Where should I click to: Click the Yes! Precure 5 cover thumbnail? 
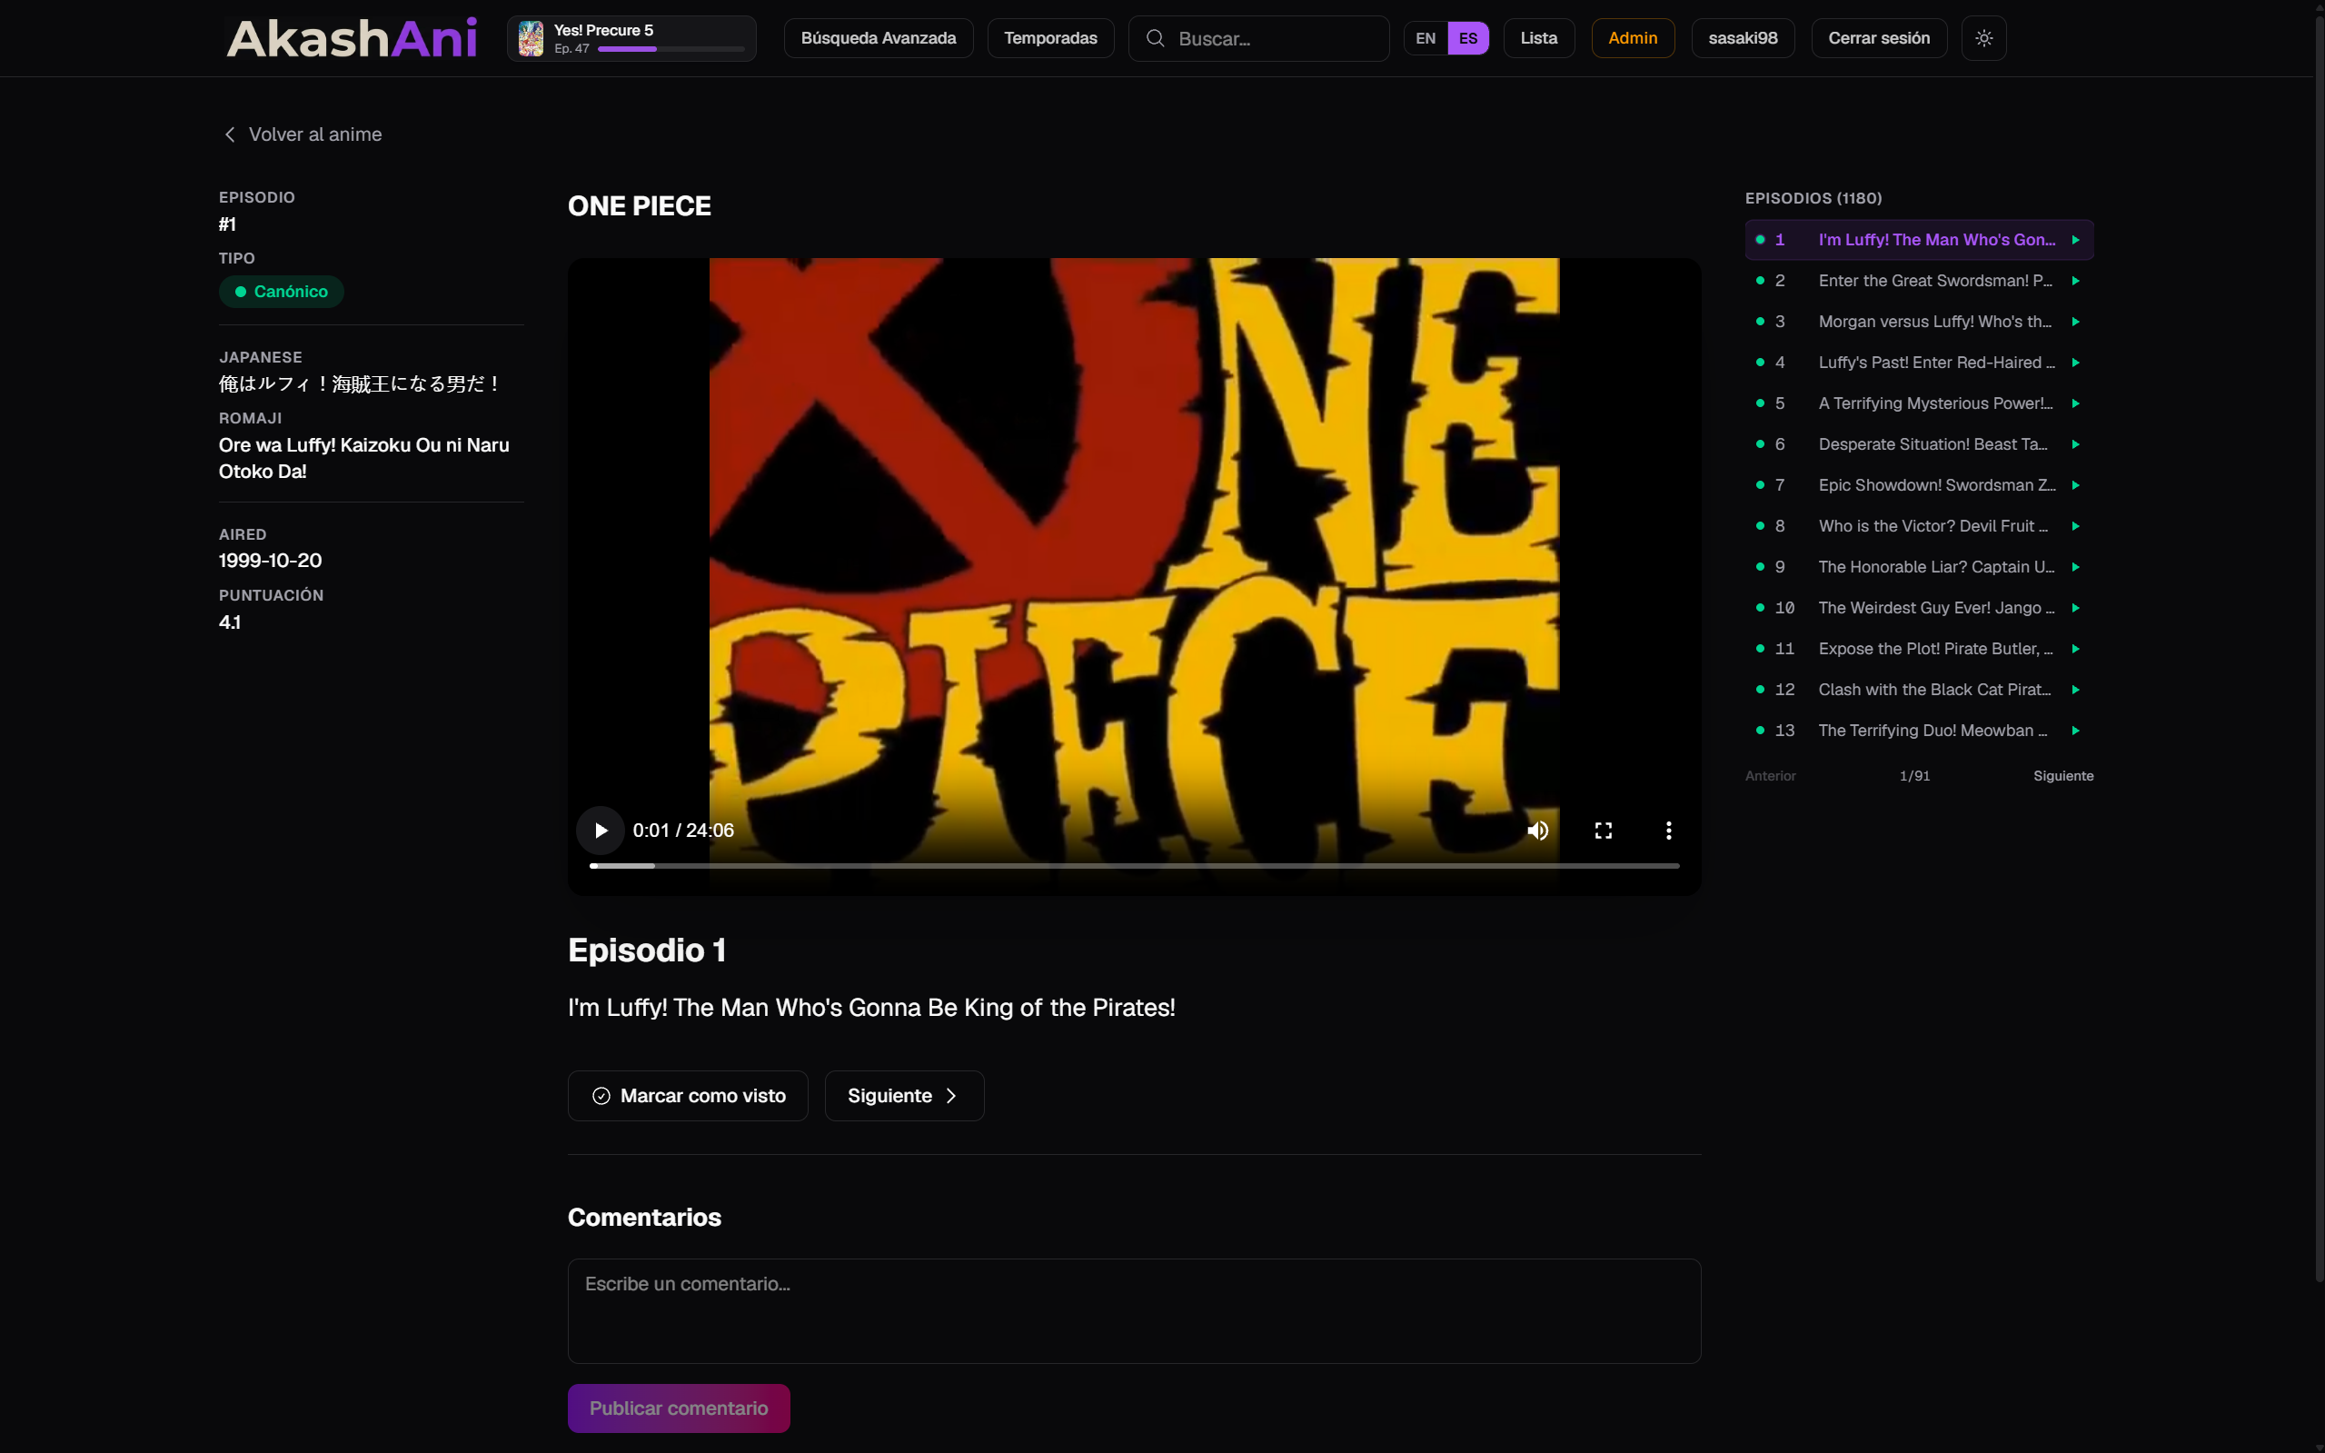click(531, 38)
